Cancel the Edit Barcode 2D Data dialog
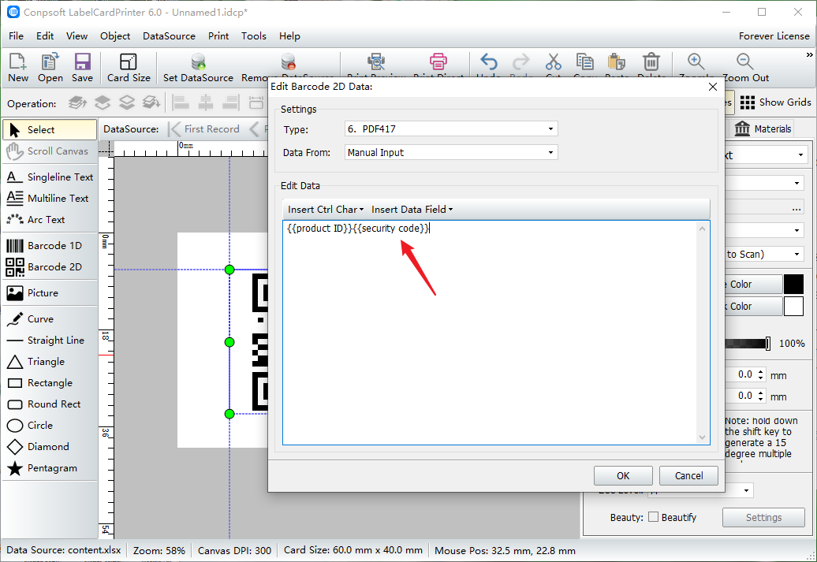This screenshot has width=817, height=562. pyautogui.click(x=688, y=475)
